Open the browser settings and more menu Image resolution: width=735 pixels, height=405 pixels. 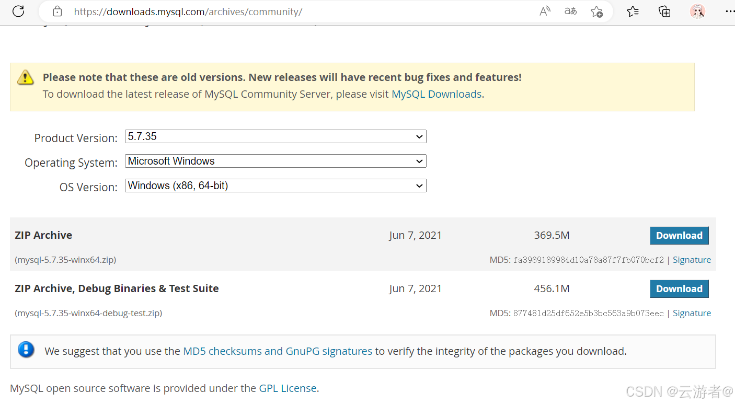click(730, 11)
